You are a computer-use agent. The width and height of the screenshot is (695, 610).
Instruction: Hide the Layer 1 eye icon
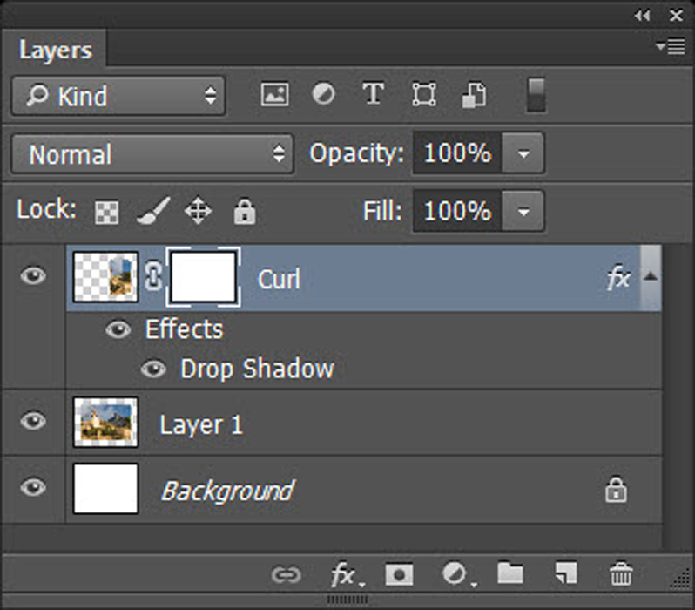tap(33, 421)
